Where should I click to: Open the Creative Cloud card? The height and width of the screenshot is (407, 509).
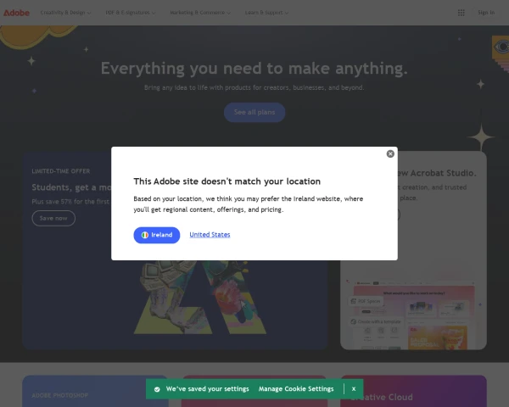(413, 392)
